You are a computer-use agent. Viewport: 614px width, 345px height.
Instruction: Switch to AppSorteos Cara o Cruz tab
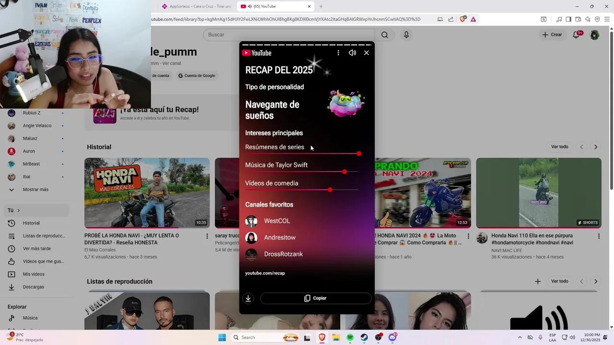coord(197,6)
